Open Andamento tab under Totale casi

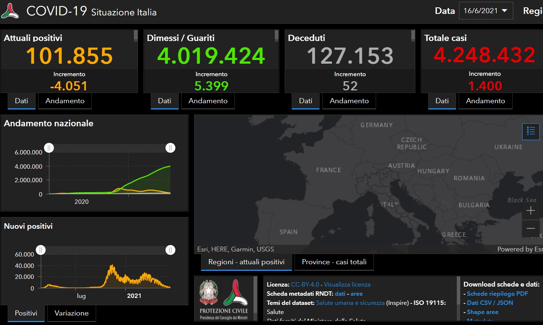pos(485,101)
